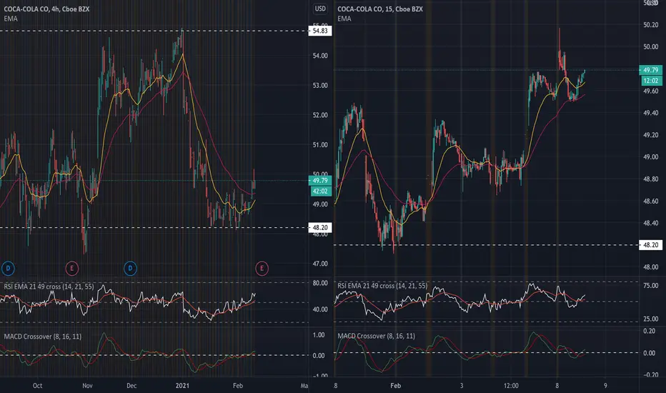Click the green 49.79 last price label on 15-minute chart
The width and height of the screenshot is (666, 393).
point(651,70)
